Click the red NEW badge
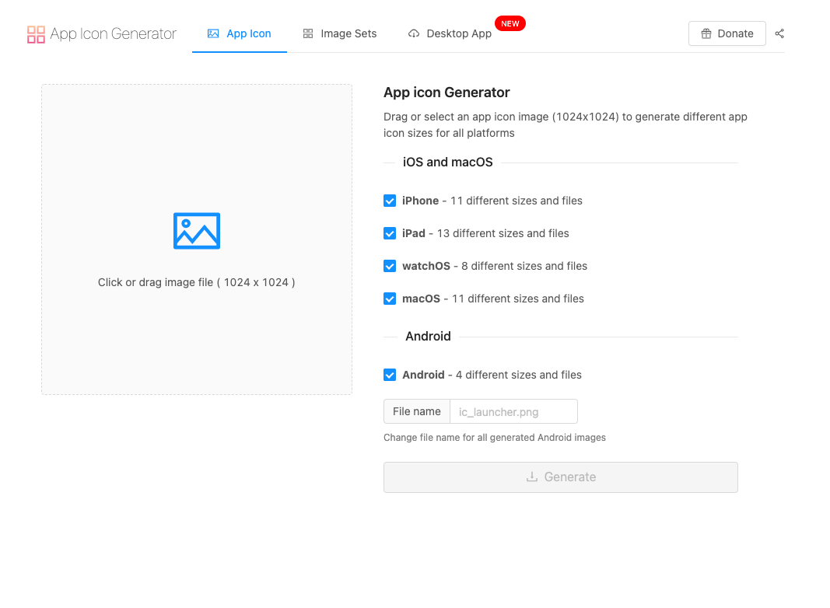Image resolution: width=830 pixels, height=608 pixels. (510, 24)
